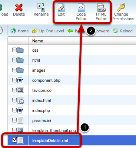The height and width of the screenshot is (148, 136).
Task: Tick the favicon.ico checkbox
Action: (x=14, y=90)
